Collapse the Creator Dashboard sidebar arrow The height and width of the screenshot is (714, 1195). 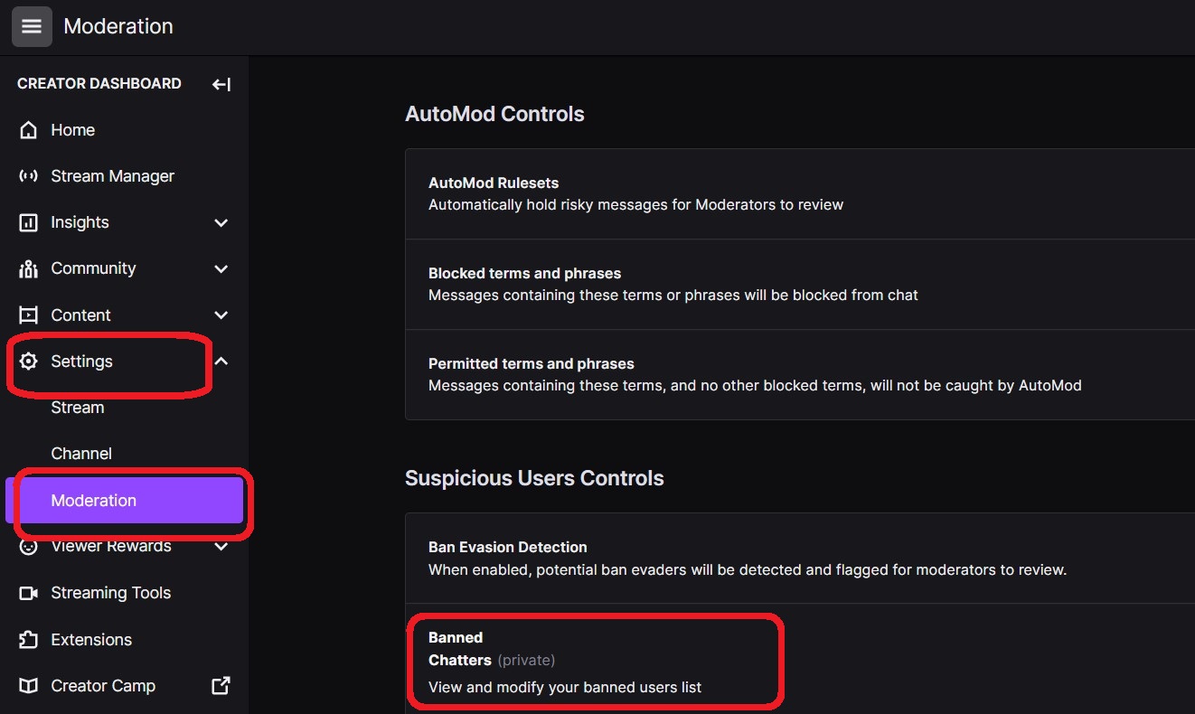click(221, 84)
